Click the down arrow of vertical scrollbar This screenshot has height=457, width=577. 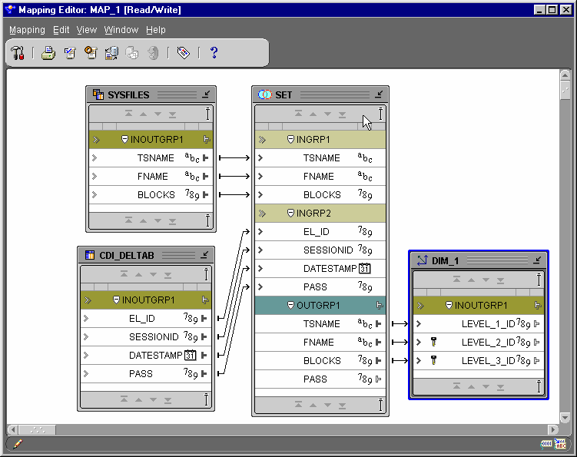click(x=565, y=418)
